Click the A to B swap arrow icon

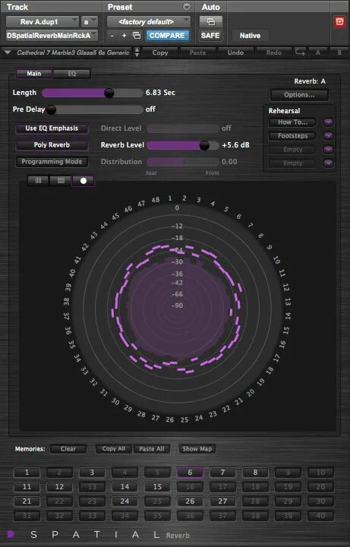tap(300, 52)
